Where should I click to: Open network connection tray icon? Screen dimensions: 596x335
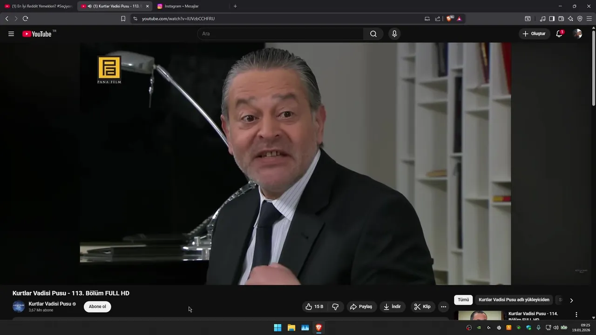[x=549, y=328]
